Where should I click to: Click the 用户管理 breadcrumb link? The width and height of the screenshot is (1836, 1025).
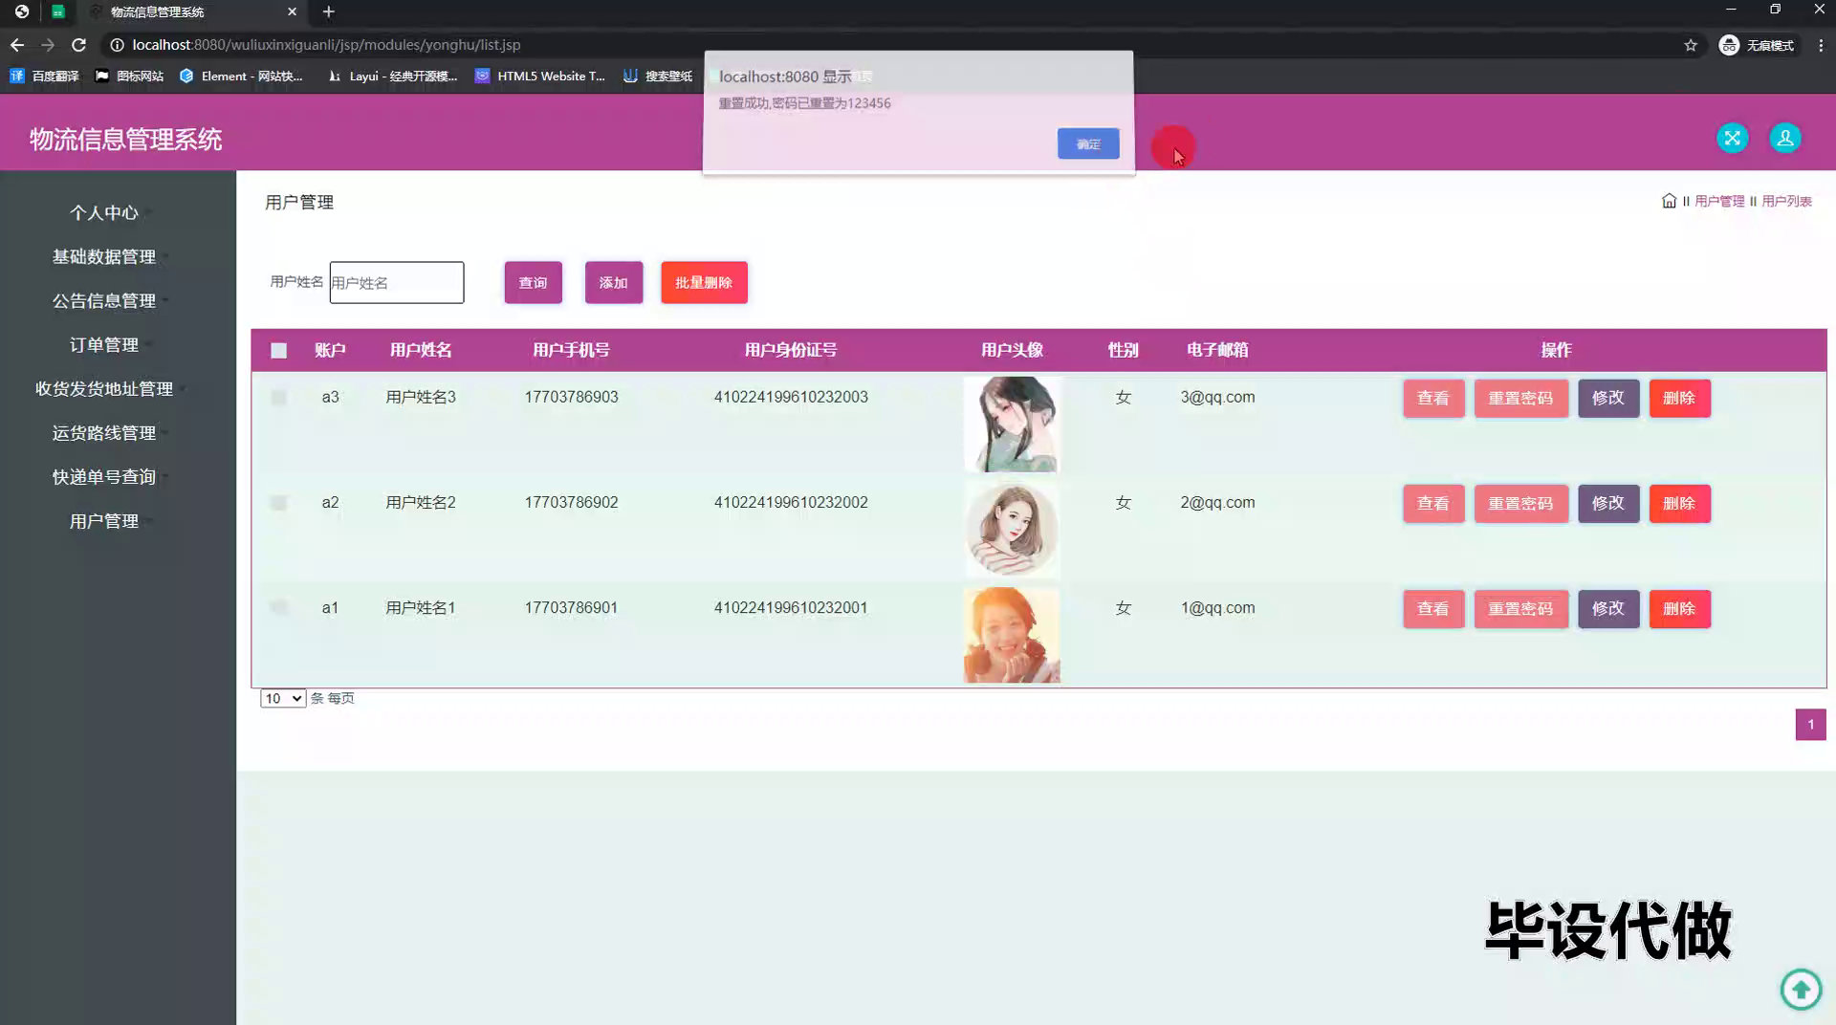point(1719,201)
